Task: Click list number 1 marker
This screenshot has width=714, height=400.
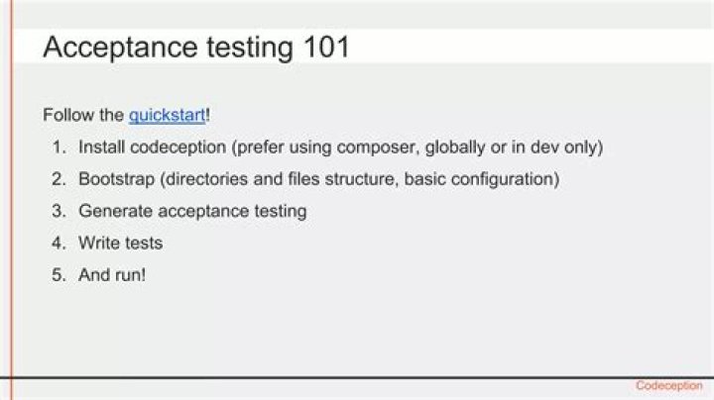Action: pyautogui.click(x=59, y=148)
